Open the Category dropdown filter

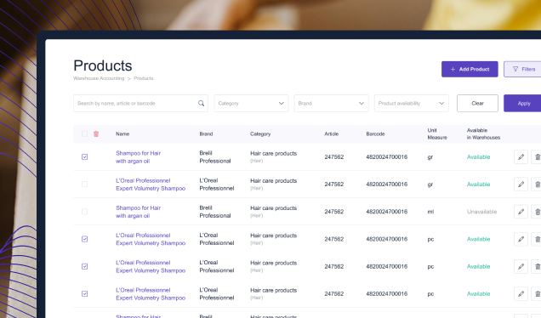click(x=251, y=103)
